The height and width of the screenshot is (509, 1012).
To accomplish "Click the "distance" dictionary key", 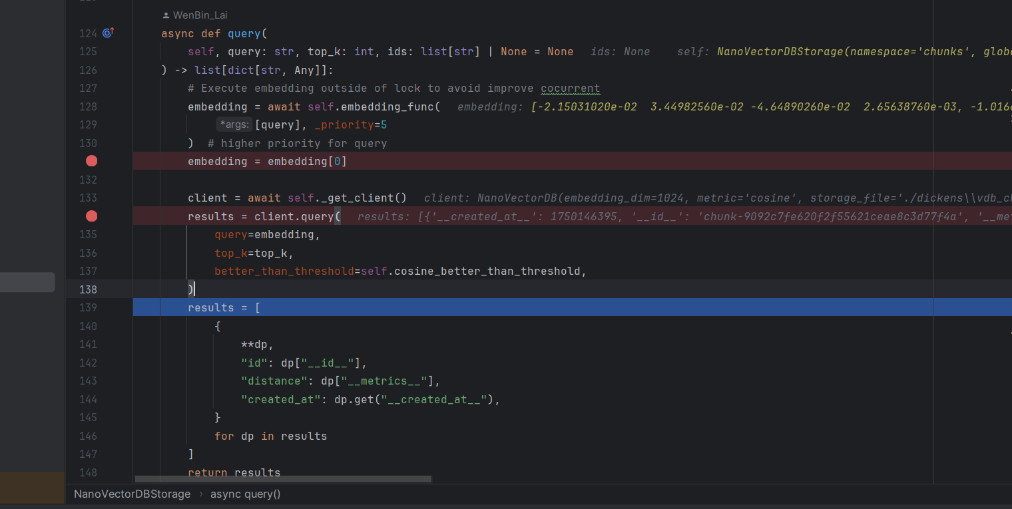I will (x=274, y=381).
